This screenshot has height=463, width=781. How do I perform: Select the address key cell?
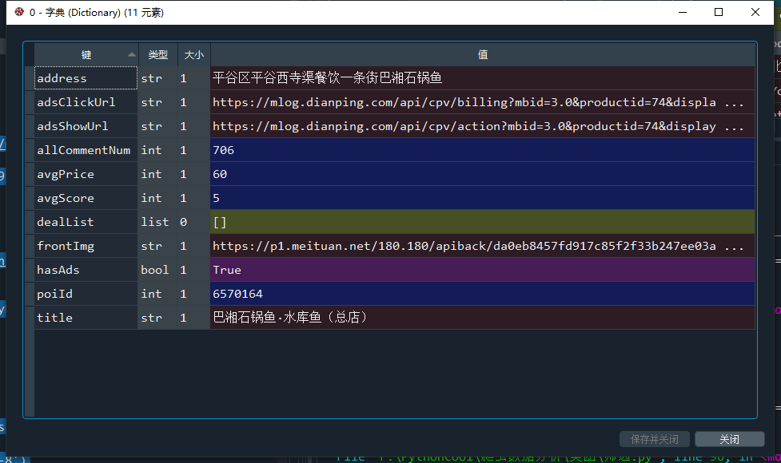86,78
